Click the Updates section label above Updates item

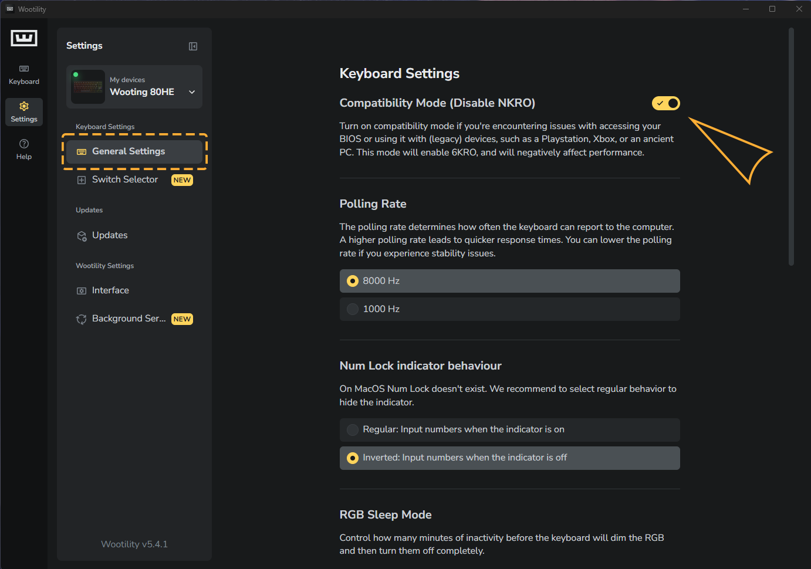click(89, 210)
